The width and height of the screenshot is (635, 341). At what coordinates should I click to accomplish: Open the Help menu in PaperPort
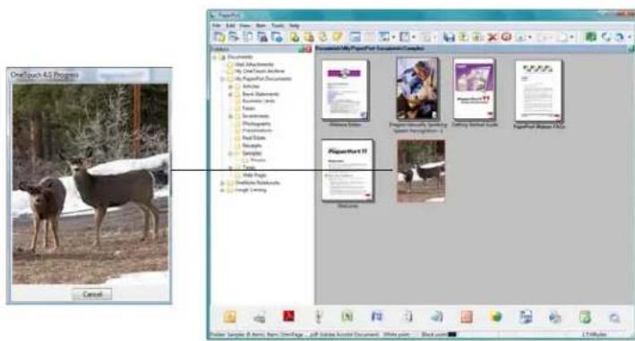294,25
